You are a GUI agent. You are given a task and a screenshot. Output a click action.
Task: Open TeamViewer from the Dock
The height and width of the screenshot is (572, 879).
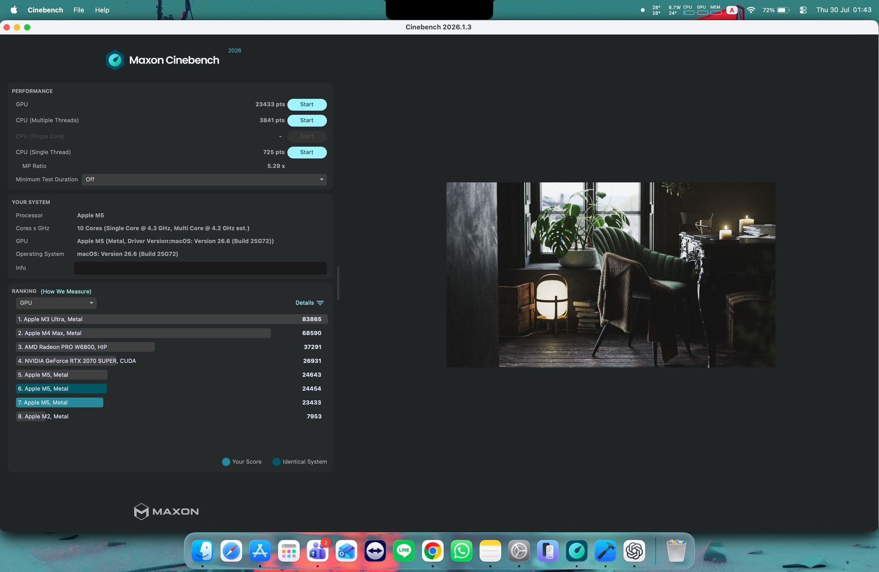pyautogui.click(x=375, y=551)
